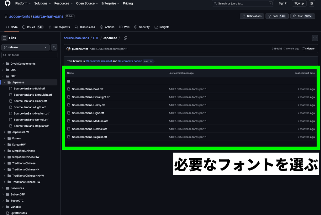This screenshot has width=321, height=215.
Task: Open the release branch dropdown
Action: pyautogui.click(x=25, y=47)
